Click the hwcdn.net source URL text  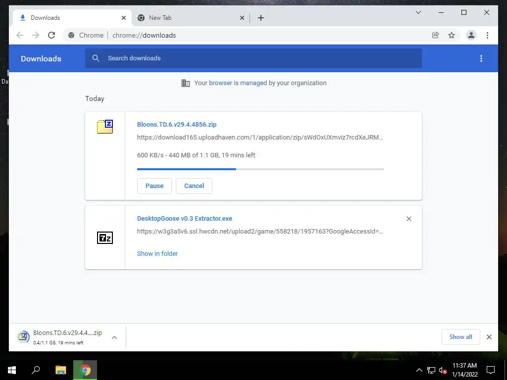pos(260,232)
